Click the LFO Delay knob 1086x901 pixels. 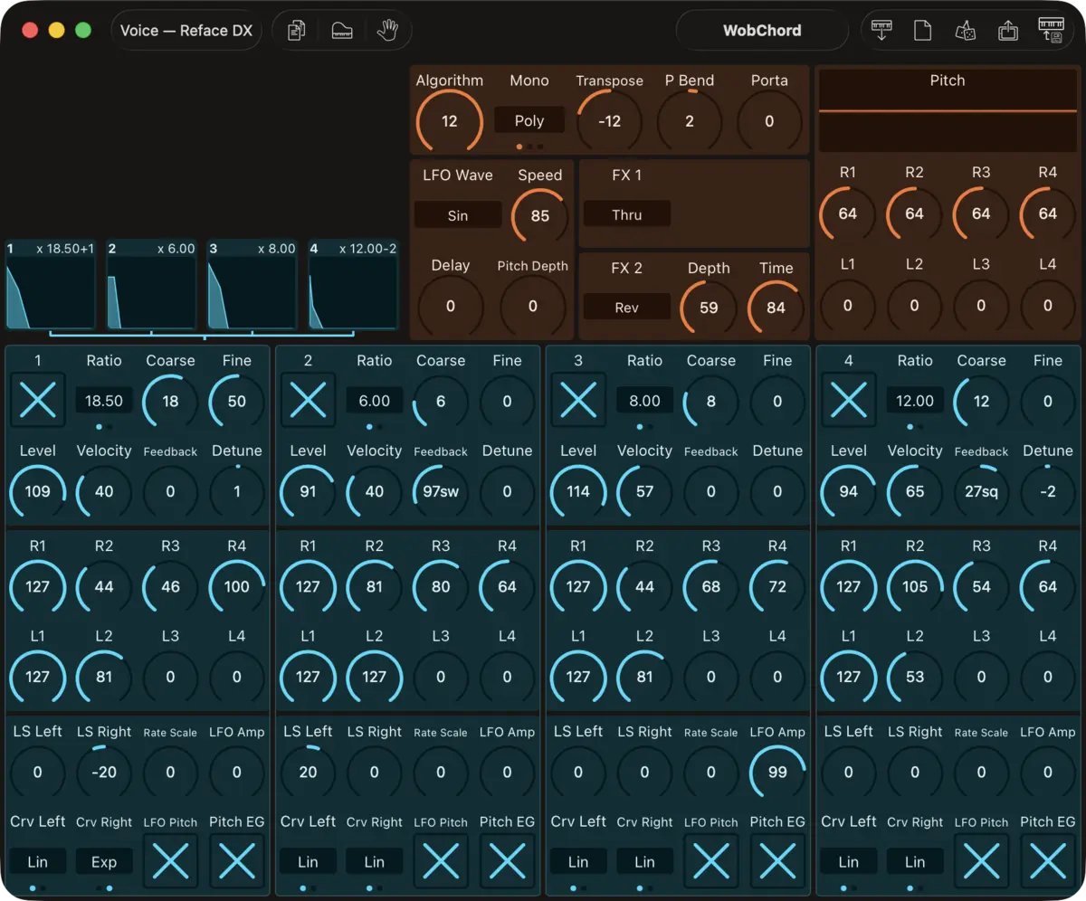[451, 306]
